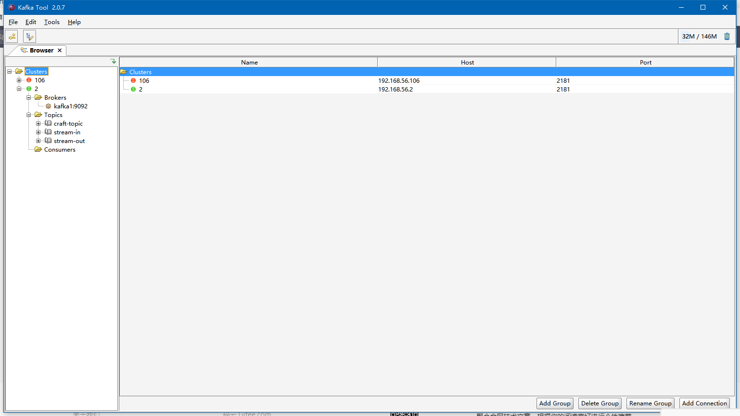Click the green down-arrow icon above the tree
Image resolution: width=740 pixels, height=416 pixels.
coord(114,61)
